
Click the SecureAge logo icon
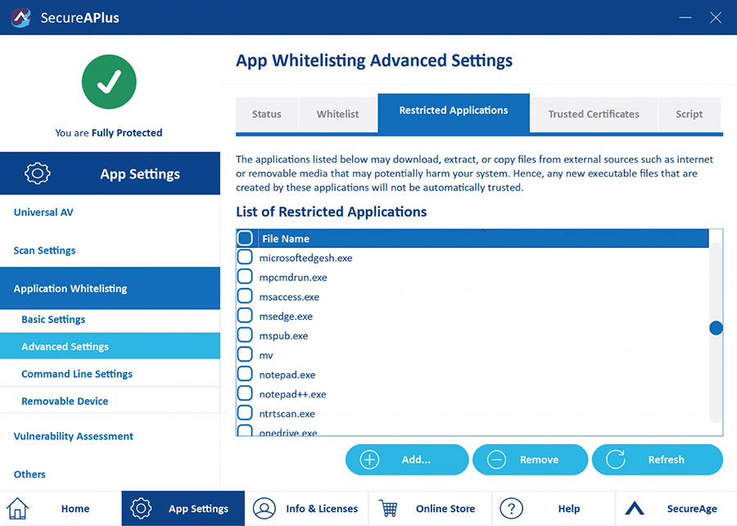coord(635,508)
